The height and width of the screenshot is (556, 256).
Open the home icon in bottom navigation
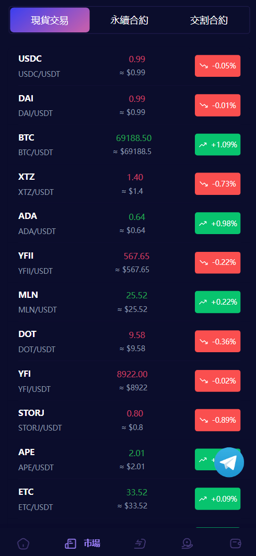24,543
